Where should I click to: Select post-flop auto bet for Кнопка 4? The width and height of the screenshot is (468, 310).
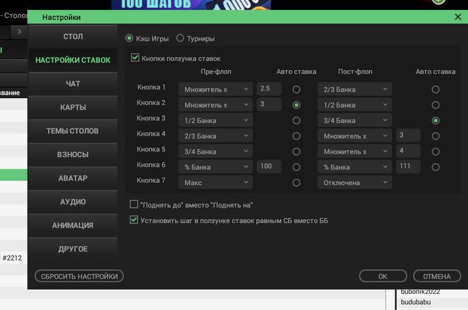tap(435, 136)
